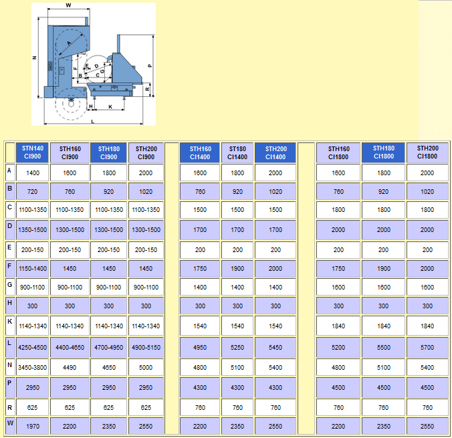Click row label A in the table
Viewport: 452px width, 438px height.
[x=9, y=172]
